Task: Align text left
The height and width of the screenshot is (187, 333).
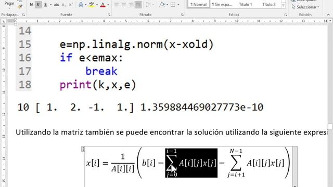Action: (x=117, y=5)
